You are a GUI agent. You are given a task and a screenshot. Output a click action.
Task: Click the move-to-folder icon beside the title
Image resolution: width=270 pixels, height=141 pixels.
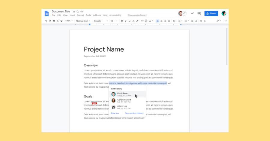click(78, 11)
